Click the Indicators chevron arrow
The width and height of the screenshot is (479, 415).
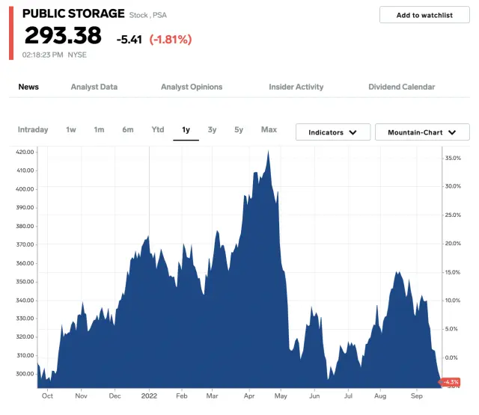354,133
